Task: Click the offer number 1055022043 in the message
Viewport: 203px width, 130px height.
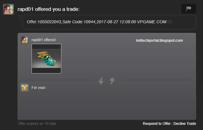Action: pos(49,22)
